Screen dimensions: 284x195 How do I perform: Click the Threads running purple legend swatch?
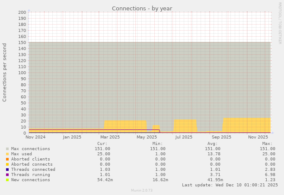(7, 175)
